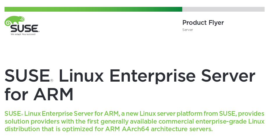Viewport: 270px width, 137px height.
Task: Click the green line starting 'SUSE Linux Enterprise Server for ARM, a new'
Action: click(135, 114)
